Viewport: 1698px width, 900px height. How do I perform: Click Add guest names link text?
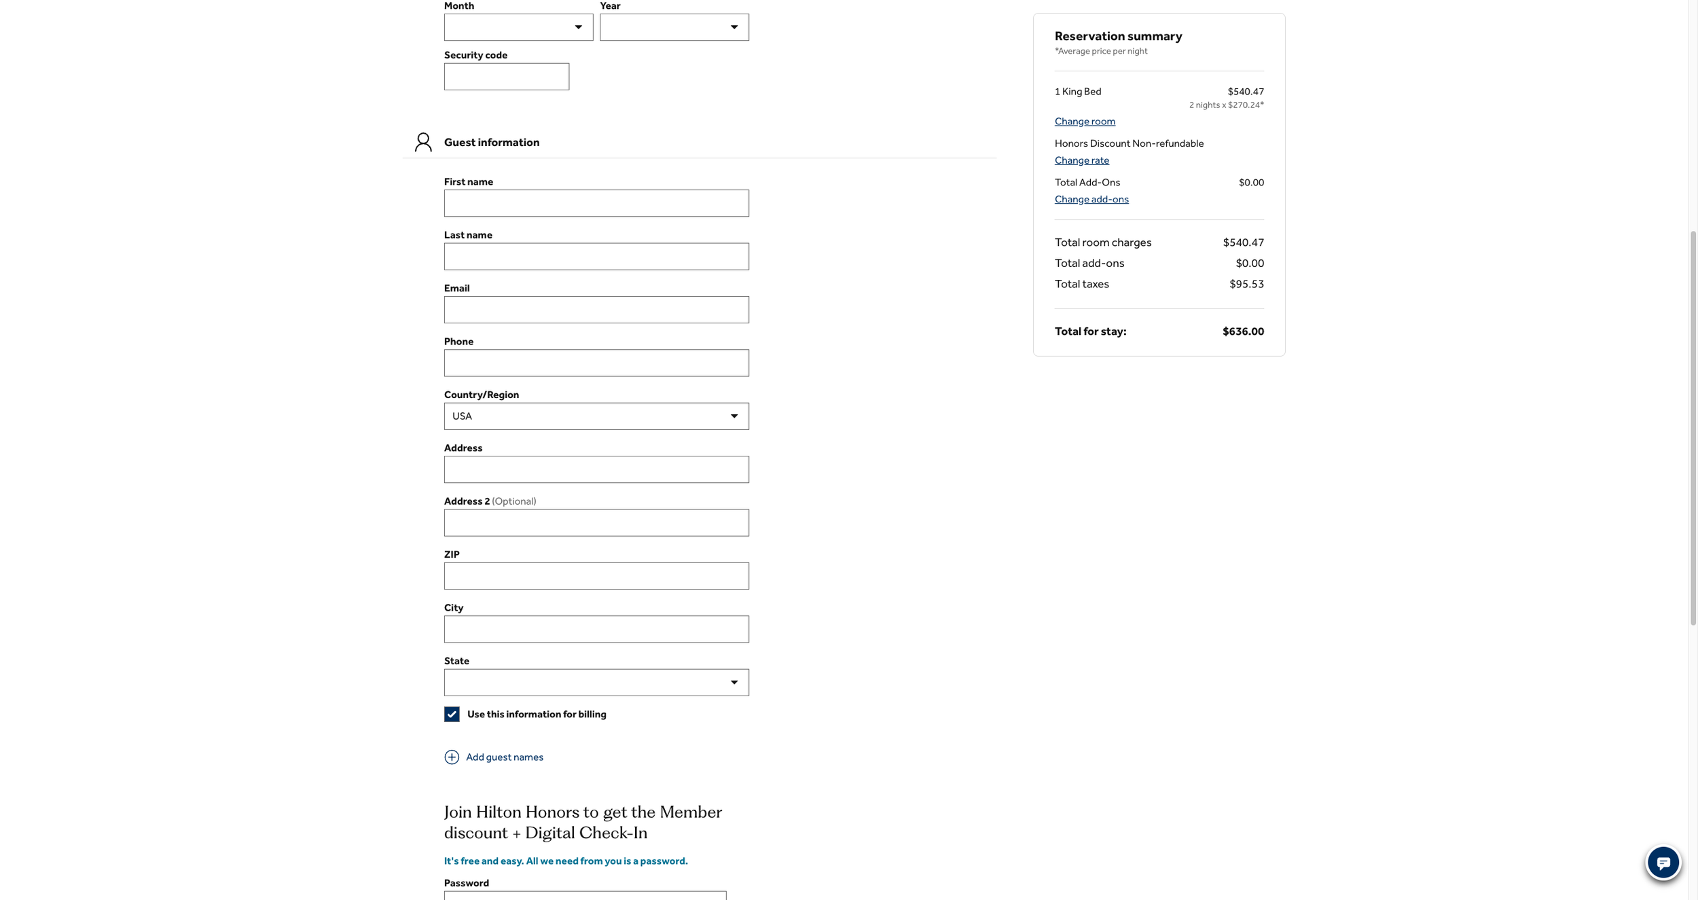tap(504, 757)
